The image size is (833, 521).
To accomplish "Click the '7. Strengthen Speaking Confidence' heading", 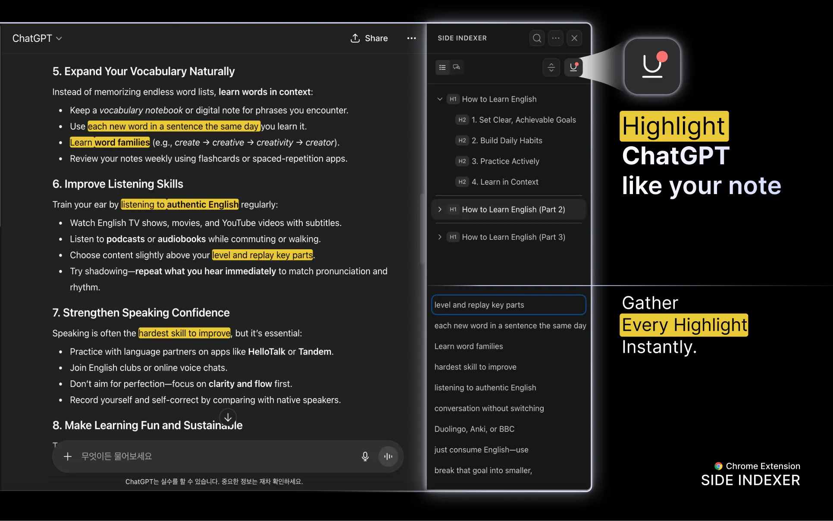I will 141,313.
